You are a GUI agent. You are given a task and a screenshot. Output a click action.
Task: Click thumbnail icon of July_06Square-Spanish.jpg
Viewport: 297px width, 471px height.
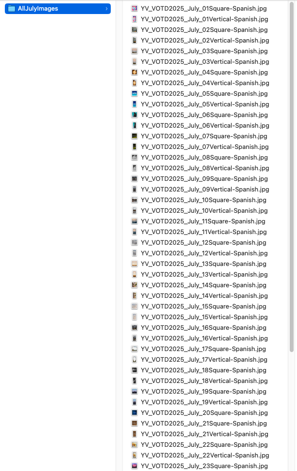click(134, 115)
